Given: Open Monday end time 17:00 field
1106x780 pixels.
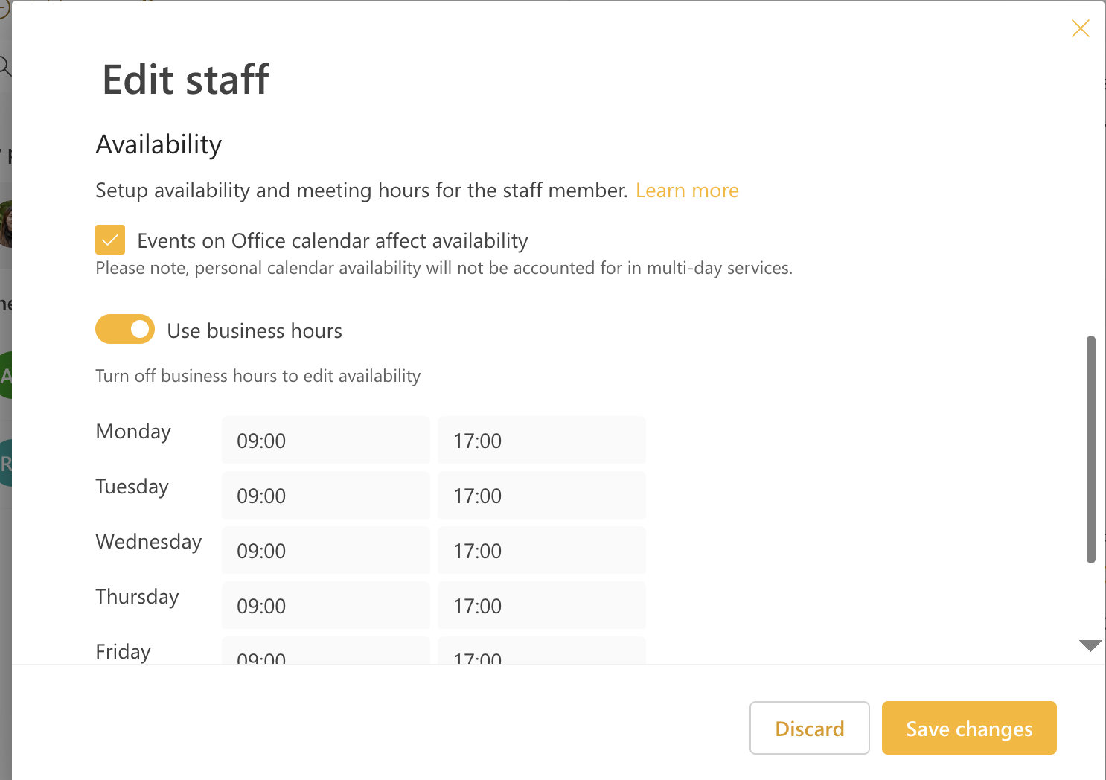Looking at the screenshot, I should click(542, 440).
